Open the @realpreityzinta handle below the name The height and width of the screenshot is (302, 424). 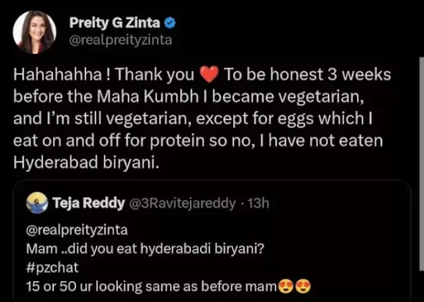coord(120,40)
